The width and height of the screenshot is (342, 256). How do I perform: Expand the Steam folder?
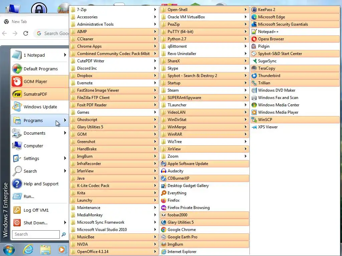point(205,90)
